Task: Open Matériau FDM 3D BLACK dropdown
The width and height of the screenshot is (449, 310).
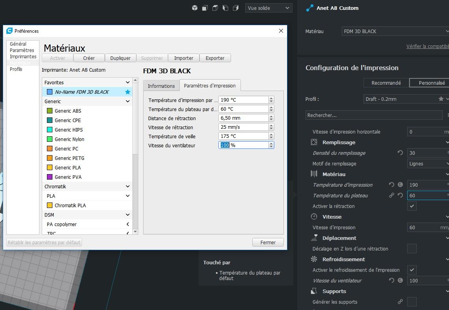Action: click(395, 31)
